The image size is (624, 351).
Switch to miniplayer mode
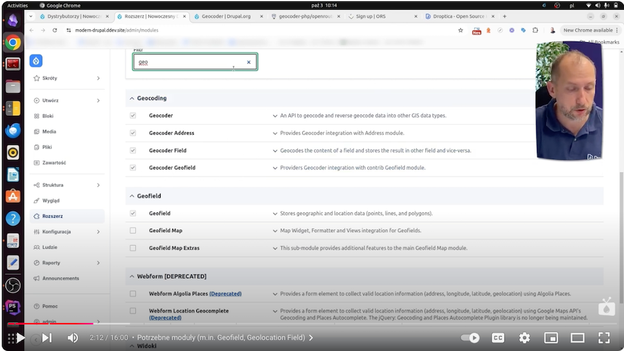(551, 338)
